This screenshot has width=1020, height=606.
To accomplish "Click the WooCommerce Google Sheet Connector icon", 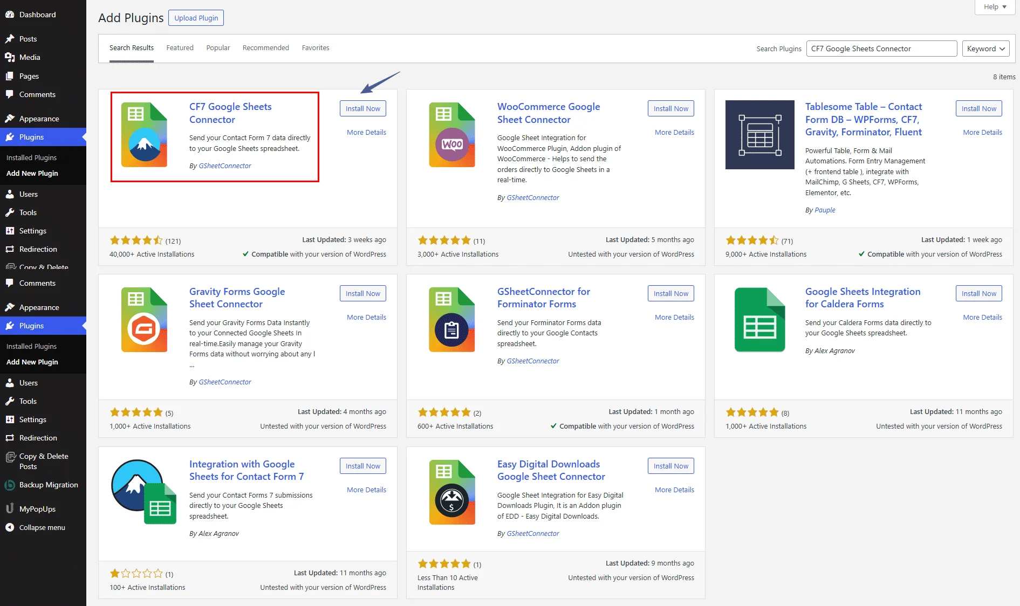I will [452, 135].
